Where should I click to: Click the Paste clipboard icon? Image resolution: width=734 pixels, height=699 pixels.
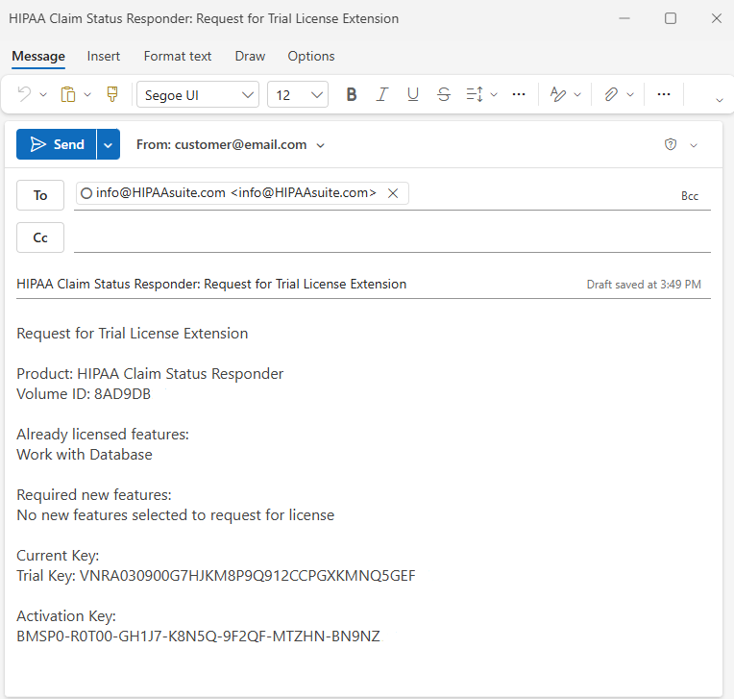(x=68, y=94)
